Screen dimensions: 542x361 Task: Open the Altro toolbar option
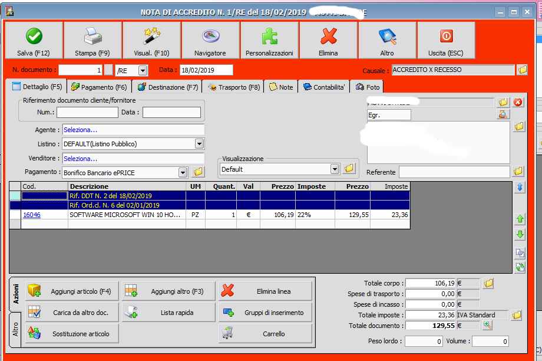point(387,40)
